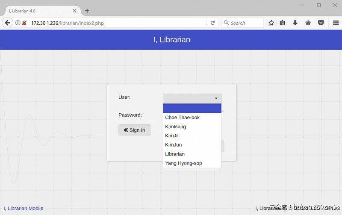Open the I, Librarian Mobile link
Image resolution: width=342 pixels, height=215 pixels.
coord(24,209)
